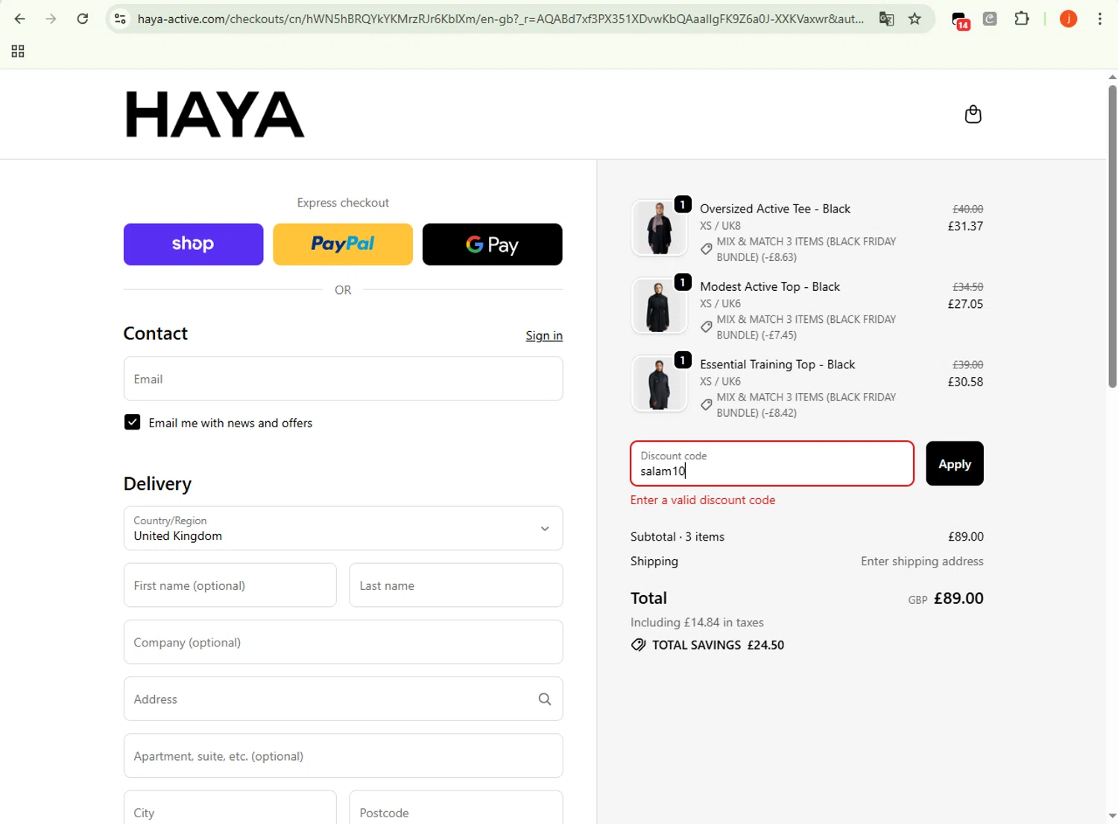View site information icon in address bar
Image resolution: width=1118 pixels, height=824 pixels.
(120, 19)
